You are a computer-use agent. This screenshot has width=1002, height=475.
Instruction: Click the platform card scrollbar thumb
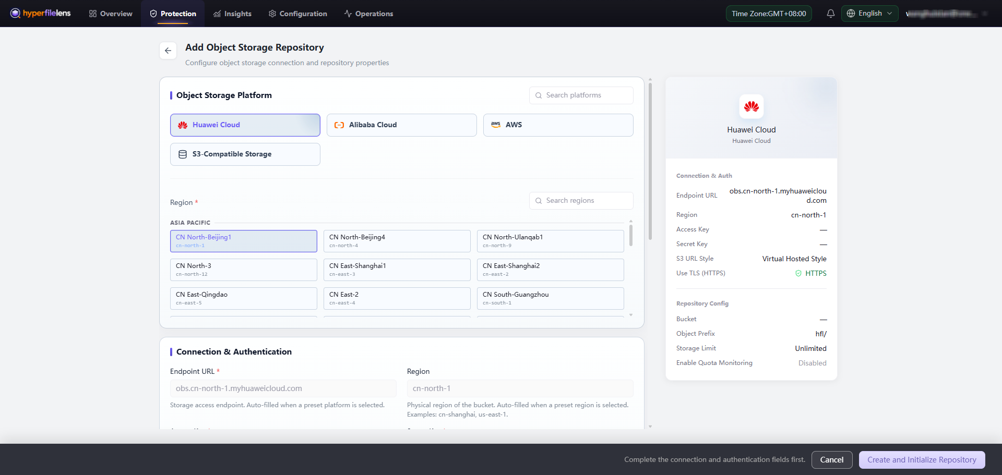tap(650, 161)
